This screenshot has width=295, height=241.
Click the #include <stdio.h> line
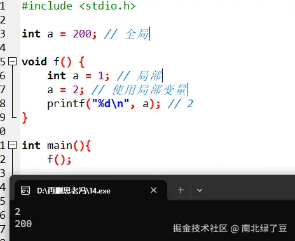(79, 6)
